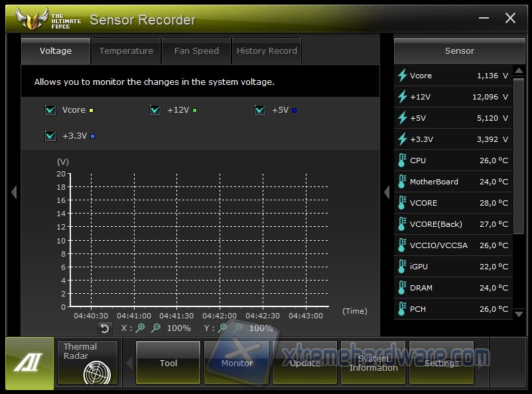
Task: Click the CPU thermometer sensor icon
Action: tap(402, 161)
